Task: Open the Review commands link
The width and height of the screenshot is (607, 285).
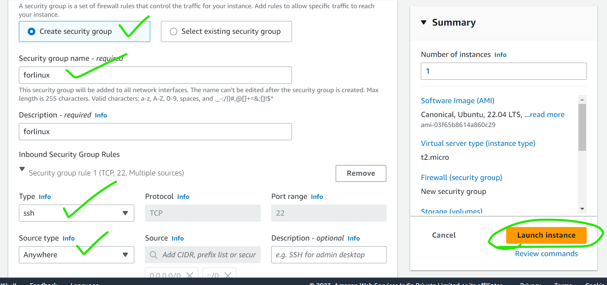Action: point(546,254)
